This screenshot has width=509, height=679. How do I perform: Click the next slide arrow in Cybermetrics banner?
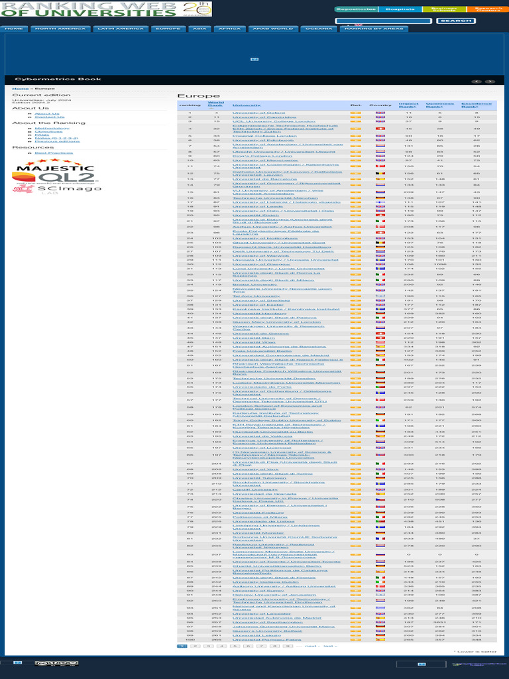(490, 82)
